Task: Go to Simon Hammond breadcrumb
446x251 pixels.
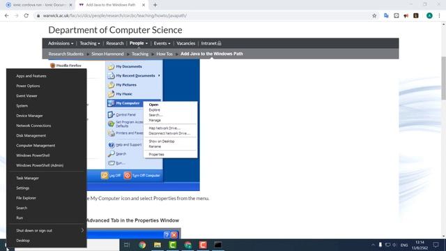Action: tap(107, 54)
